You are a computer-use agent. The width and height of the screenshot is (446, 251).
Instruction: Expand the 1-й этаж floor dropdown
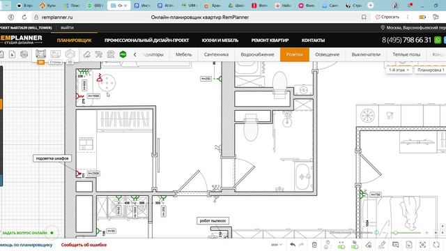pyautogui.click(x=399, y=70)
